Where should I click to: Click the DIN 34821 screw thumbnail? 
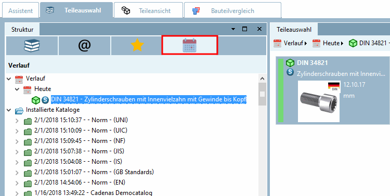pyautogui.click(x=319, y=101)
